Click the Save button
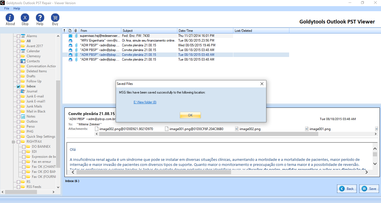 pyautogui.click(x=369, y=189)
